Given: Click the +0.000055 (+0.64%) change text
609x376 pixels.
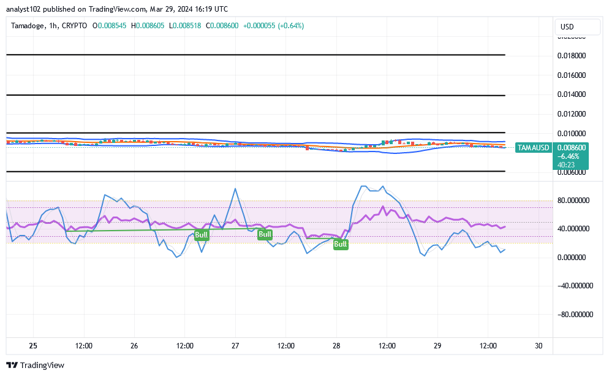Looking at the screenshot, I should point(273,26).
